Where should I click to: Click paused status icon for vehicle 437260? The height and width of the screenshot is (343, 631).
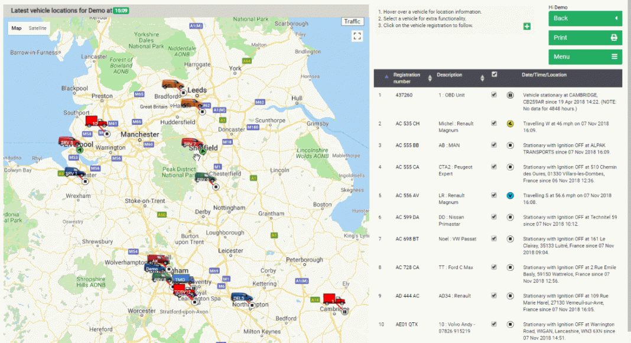point(510,95)
